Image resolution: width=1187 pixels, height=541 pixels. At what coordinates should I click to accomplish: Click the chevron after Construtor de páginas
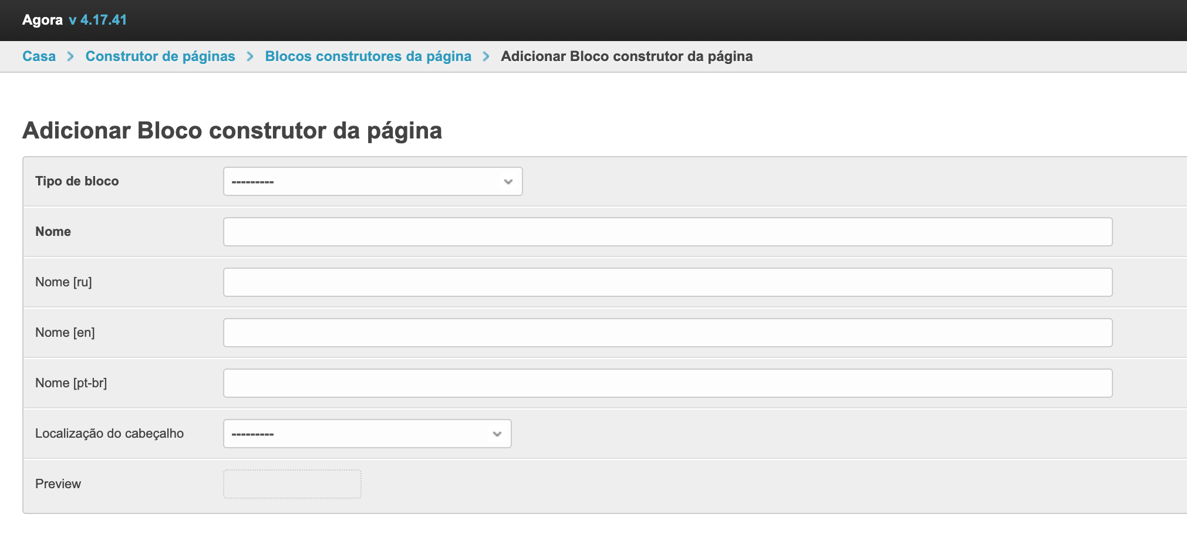(250, 56)
